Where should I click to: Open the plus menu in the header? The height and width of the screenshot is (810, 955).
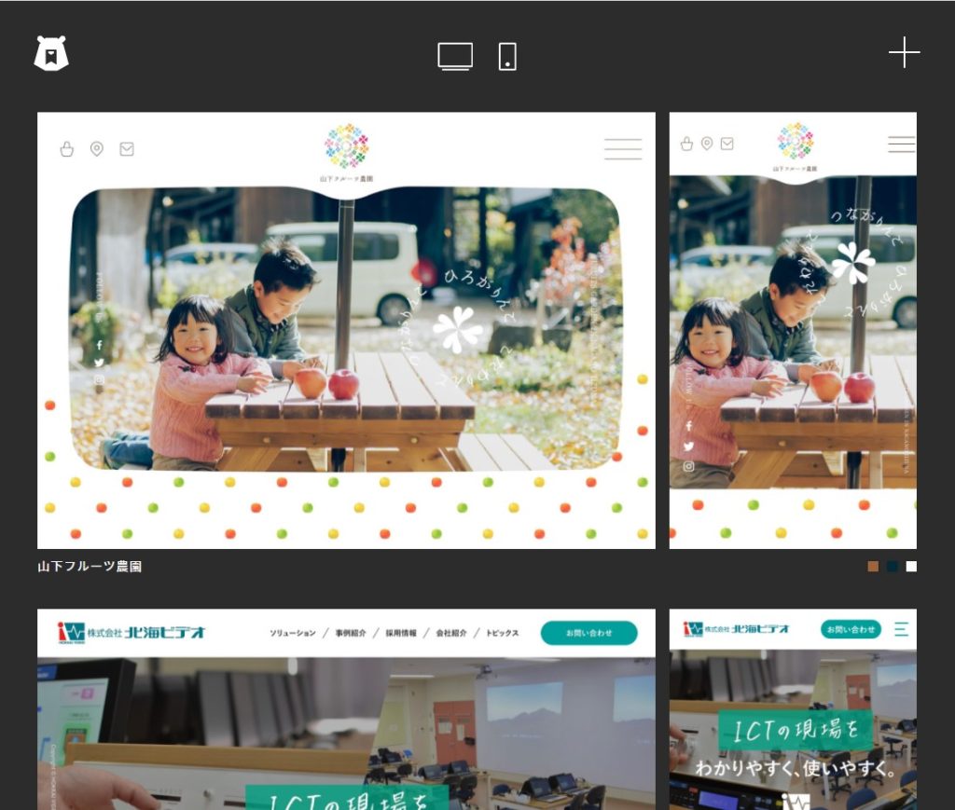(x=904, y=53)
